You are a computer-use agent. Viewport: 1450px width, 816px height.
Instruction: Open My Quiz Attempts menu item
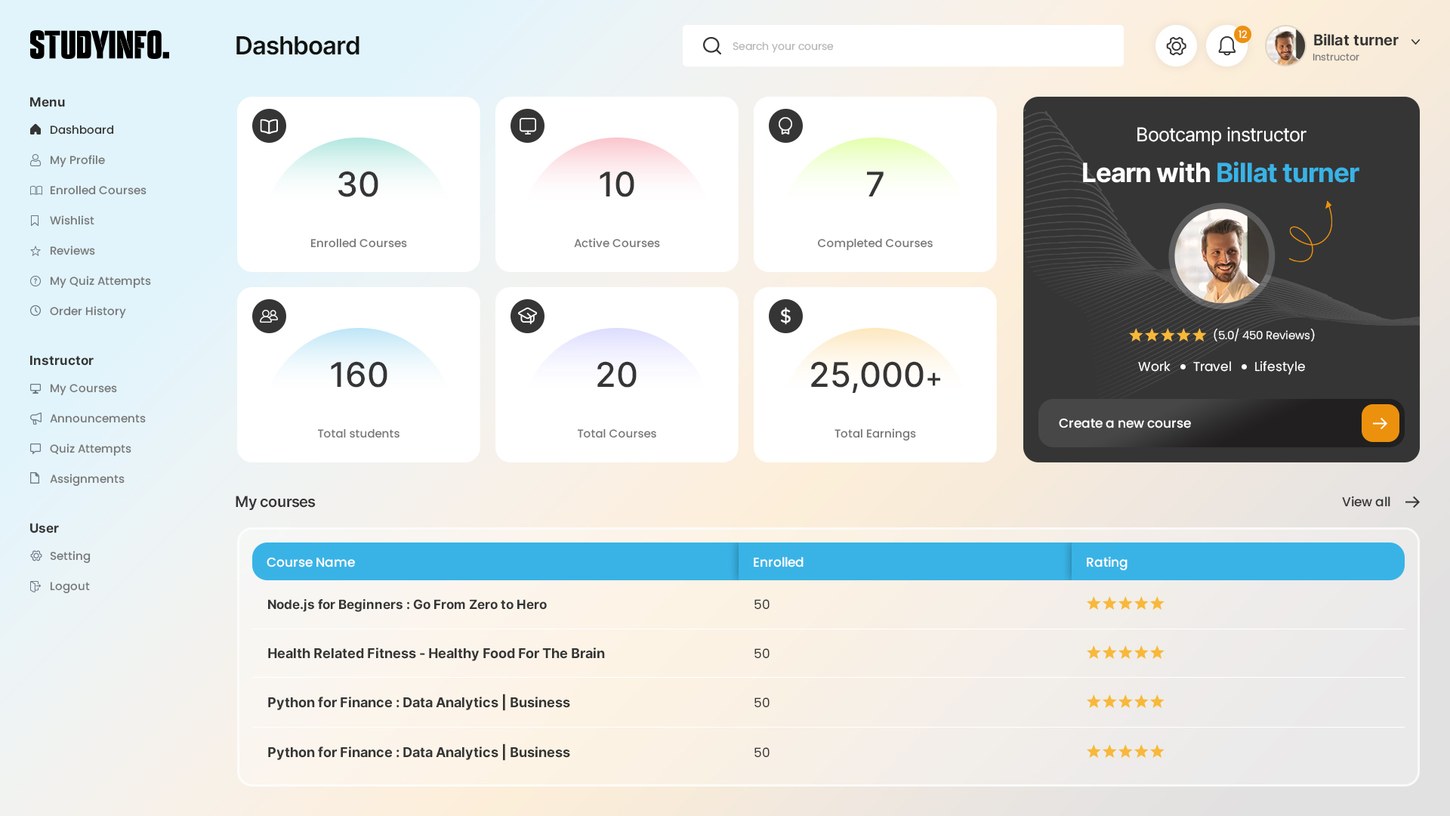point(100,281)
